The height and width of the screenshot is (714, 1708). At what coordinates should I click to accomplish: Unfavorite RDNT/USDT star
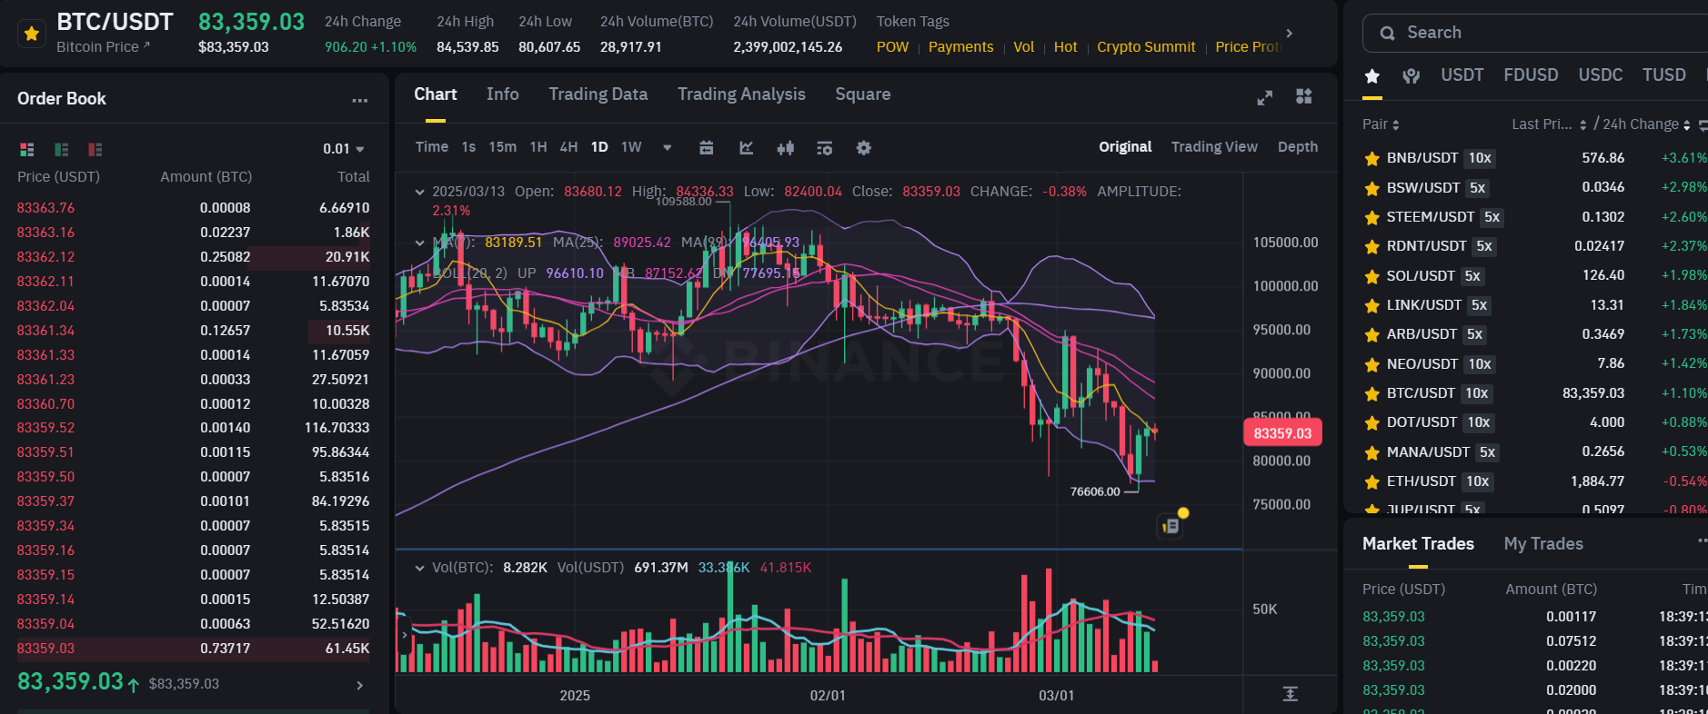[1371, 247]
